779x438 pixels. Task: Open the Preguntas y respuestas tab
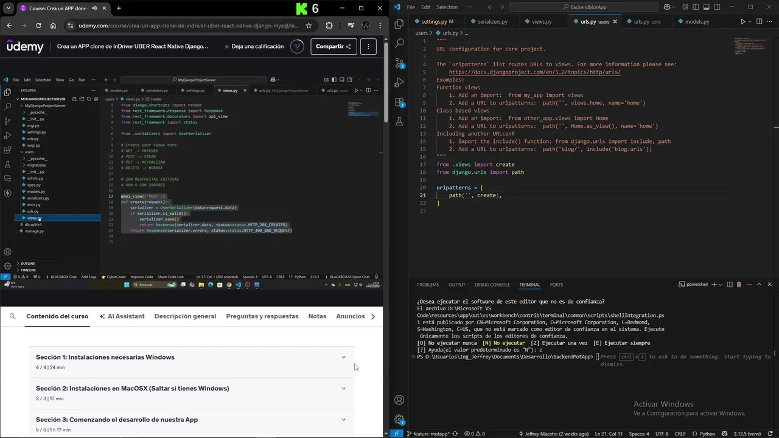click(262, 316)
